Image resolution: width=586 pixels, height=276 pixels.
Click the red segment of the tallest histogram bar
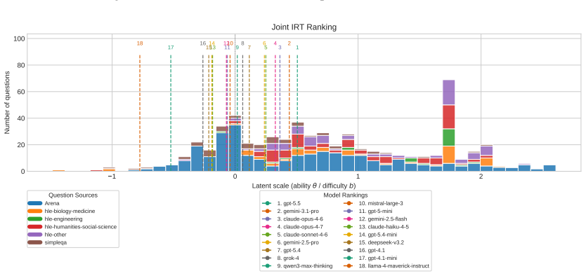pyautogui.click(x=449, y=117)
